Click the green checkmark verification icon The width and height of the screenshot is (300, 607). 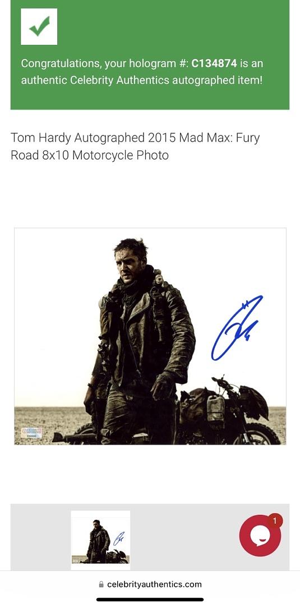point(39,27)
